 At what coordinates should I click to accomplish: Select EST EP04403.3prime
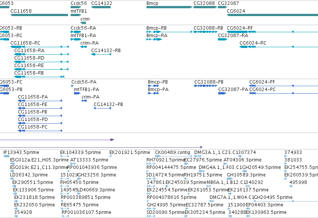pos(248,209)
